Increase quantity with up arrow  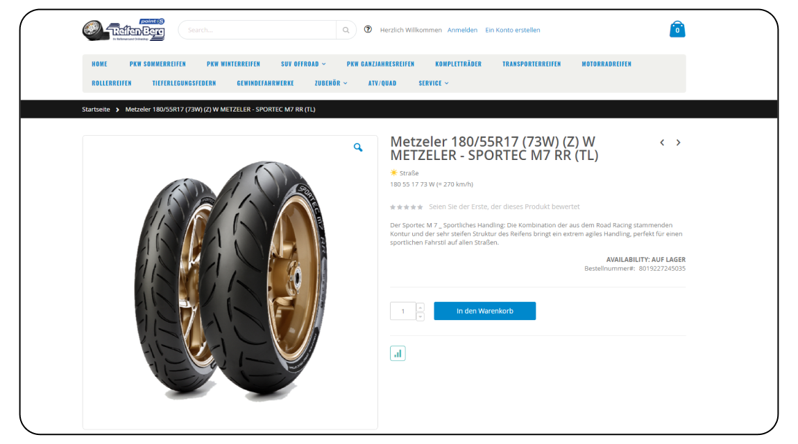[421, 307]
